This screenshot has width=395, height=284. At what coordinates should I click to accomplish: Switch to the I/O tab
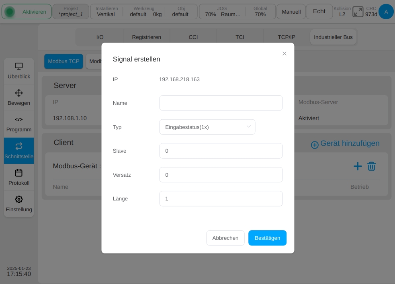(x=100, y=37)
